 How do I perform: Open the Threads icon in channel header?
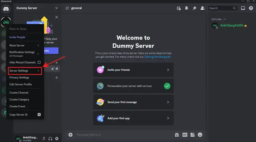[x=178, y=8]
